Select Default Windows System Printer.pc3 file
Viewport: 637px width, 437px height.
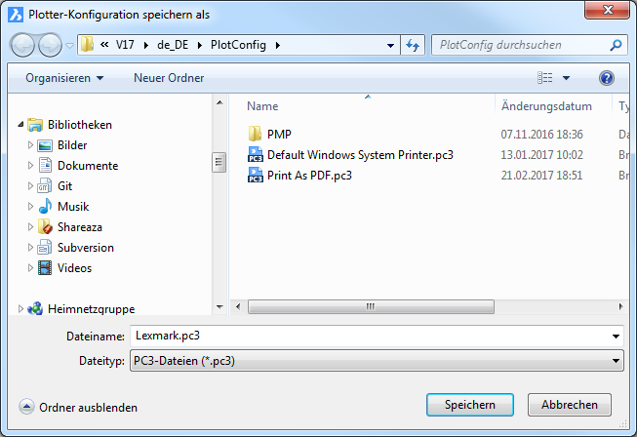[x=359, y=155]
